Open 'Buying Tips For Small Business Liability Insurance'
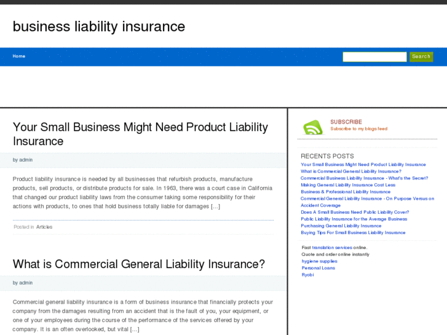The width and height of the screenshot is (447, 335). 353,232
